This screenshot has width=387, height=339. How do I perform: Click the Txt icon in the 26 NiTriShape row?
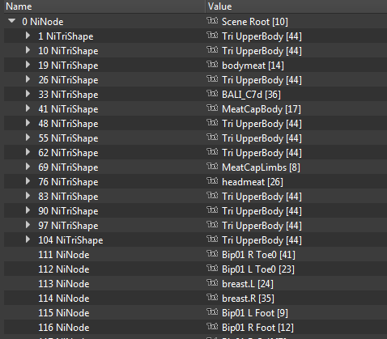212,79
